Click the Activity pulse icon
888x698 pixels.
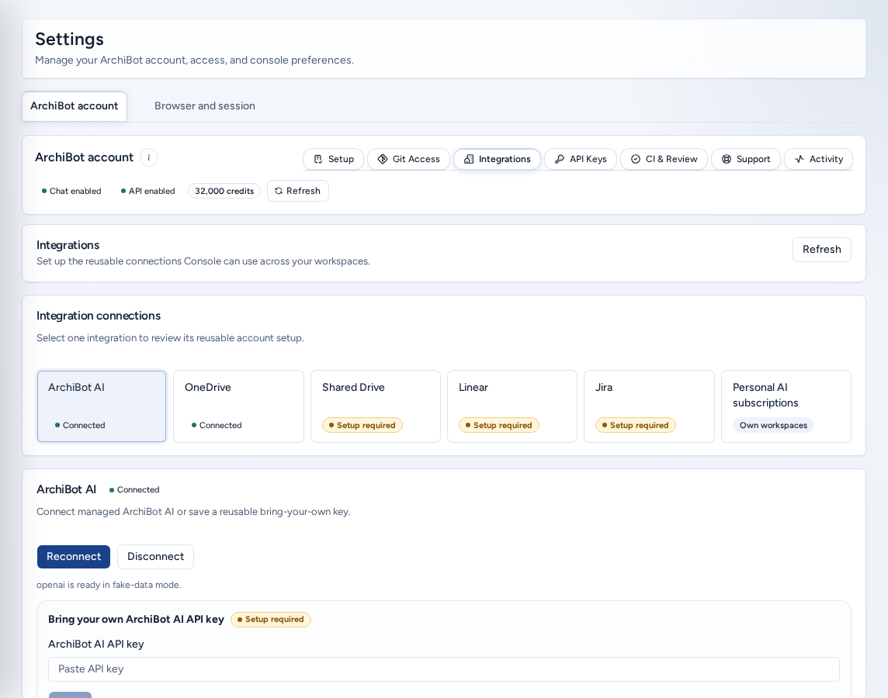[800, 159]
